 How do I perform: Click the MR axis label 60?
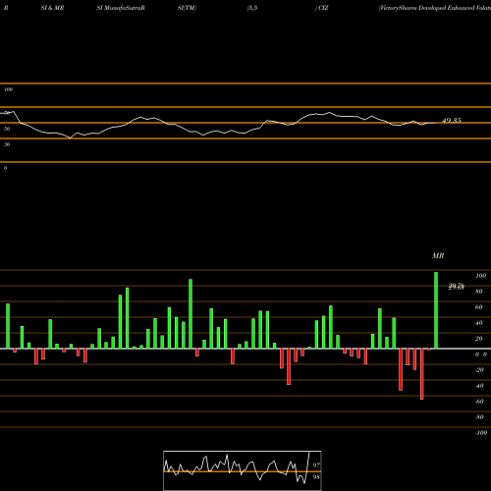[479, 307]
